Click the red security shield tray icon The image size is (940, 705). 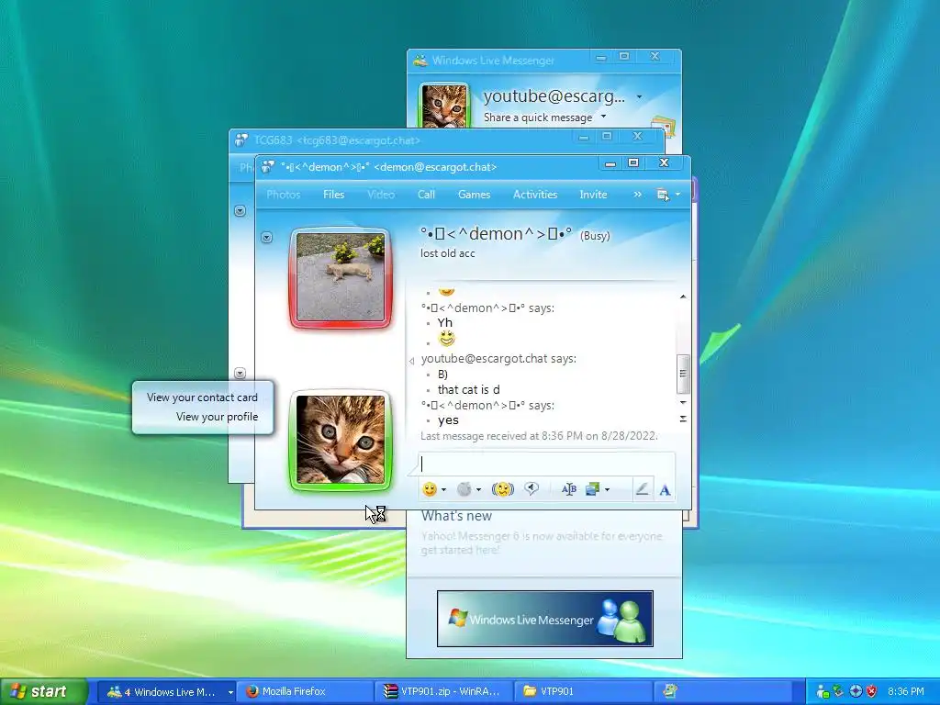pos(872,691)
